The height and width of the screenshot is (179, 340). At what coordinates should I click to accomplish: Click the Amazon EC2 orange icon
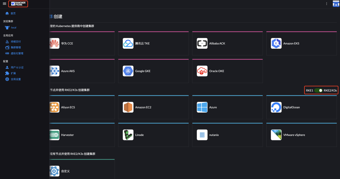pos(128,107)
